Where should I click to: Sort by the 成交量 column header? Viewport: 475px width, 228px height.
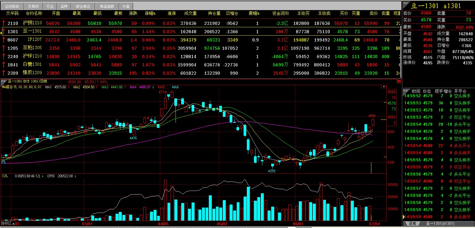[x=190, y=13]
